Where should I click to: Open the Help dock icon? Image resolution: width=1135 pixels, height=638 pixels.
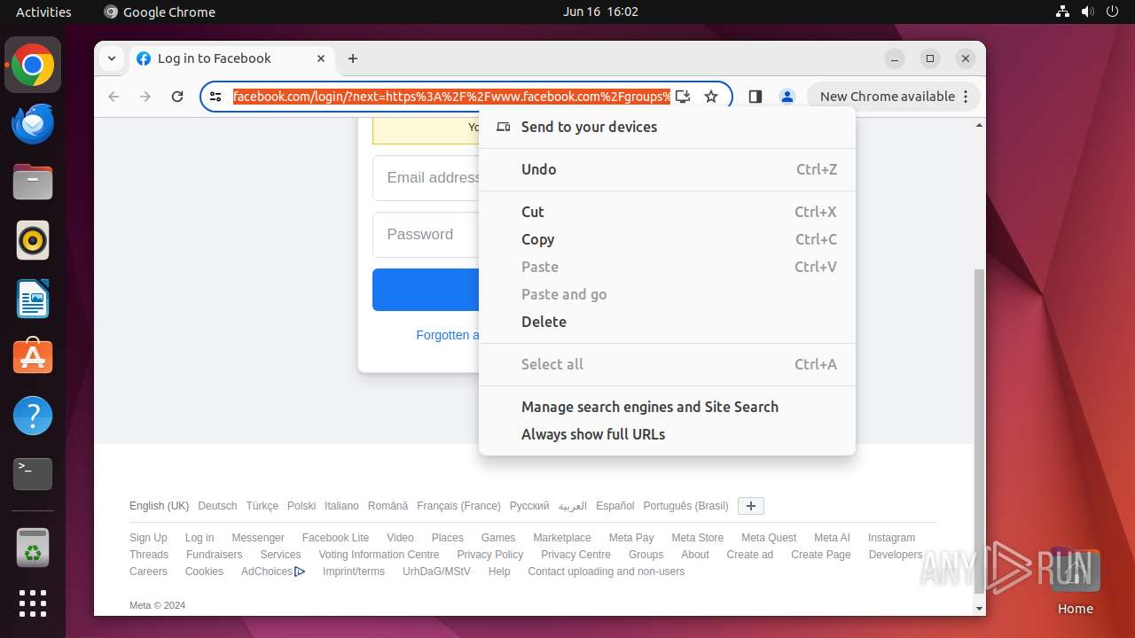pos(33,416)
